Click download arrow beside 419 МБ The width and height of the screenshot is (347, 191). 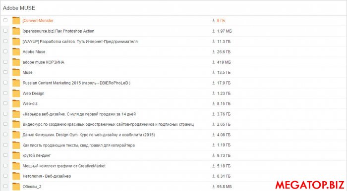[x=214, y=62]
